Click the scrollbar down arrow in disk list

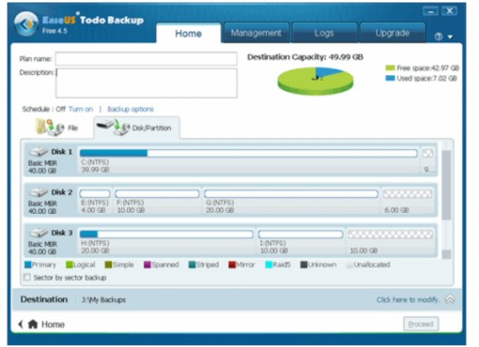point(446,254)
